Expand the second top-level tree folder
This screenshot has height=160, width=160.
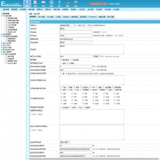point(2,34)
